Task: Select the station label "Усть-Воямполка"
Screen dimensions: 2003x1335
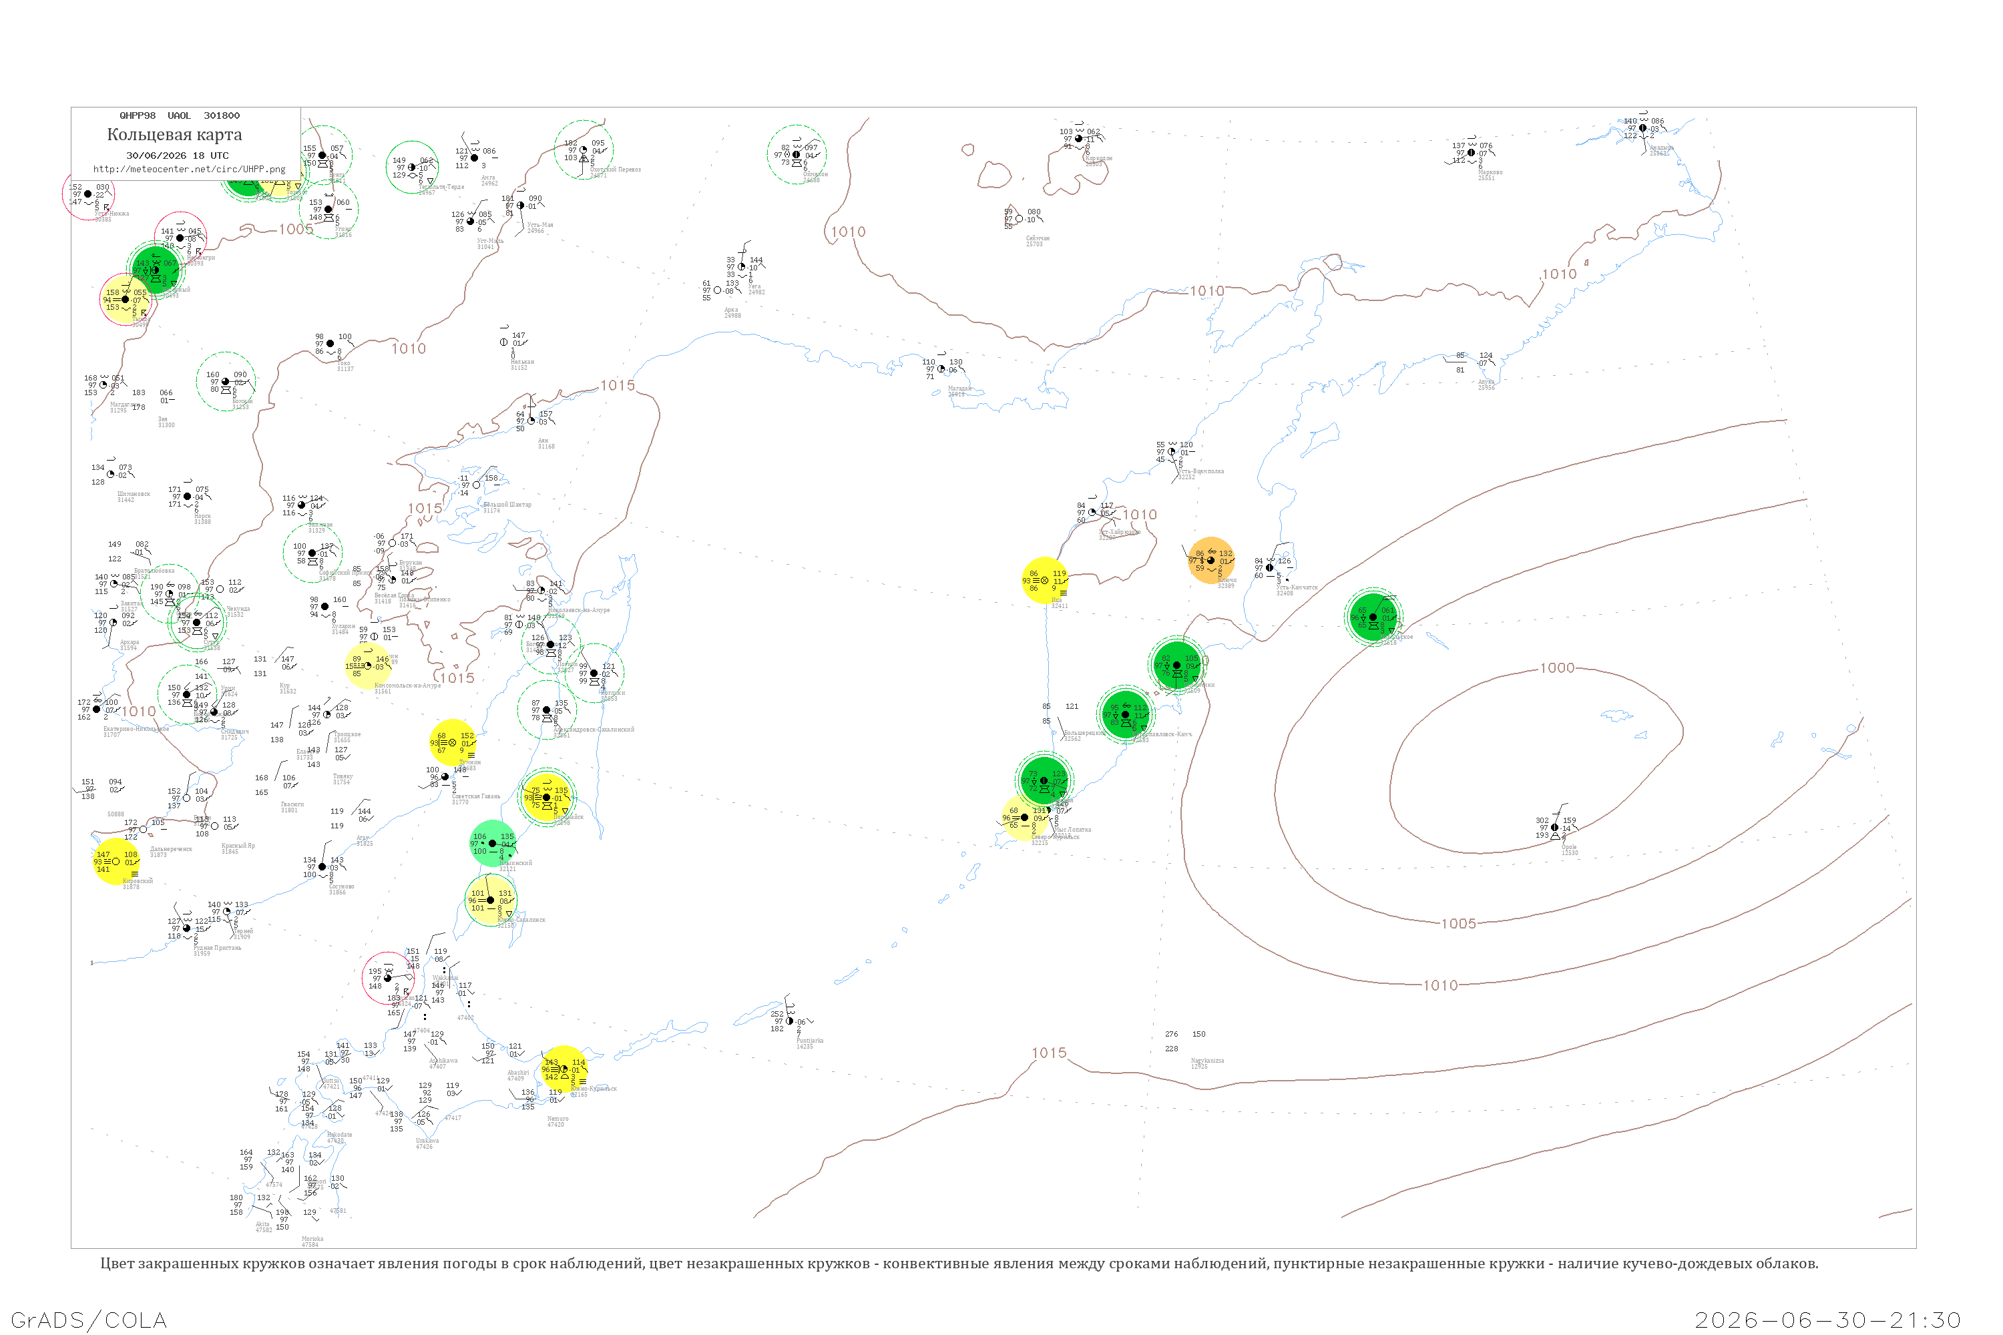Action: pos(1202,471)
